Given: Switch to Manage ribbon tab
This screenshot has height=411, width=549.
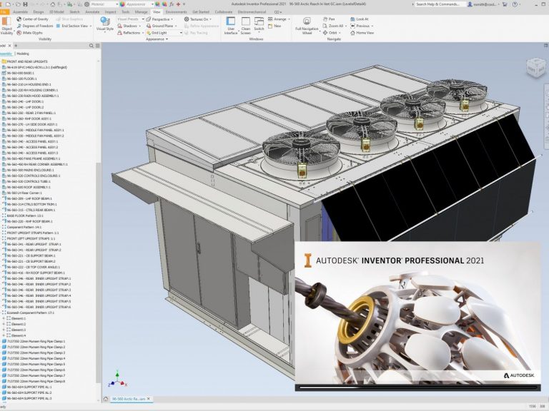Looking at the screenshot, I should 141,12.
